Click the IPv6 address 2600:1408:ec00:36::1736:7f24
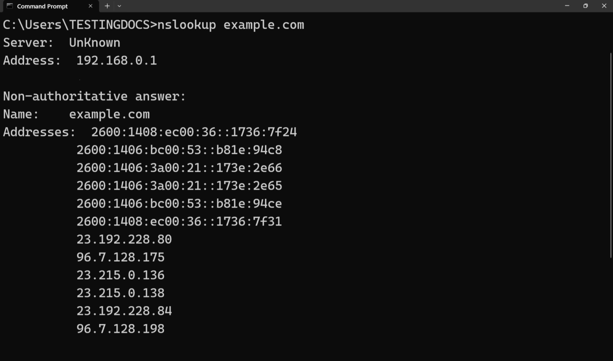The height and width of the screenshot is (361, 613). click(194, 132)
